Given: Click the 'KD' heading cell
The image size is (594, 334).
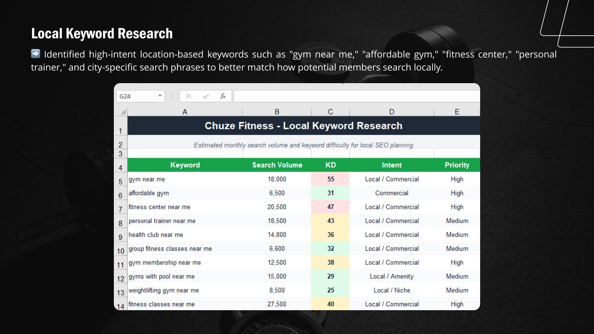Looking at the screenshot, I should pos(330,165).
